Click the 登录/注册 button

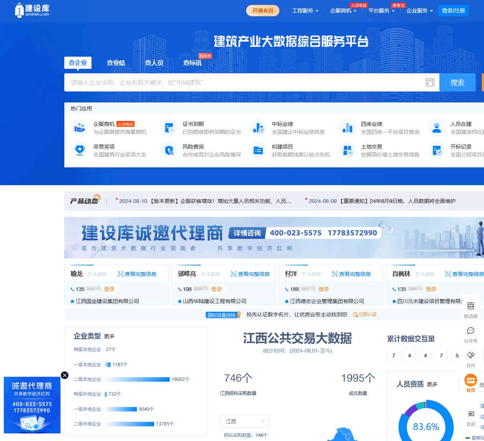click(x=453, y=11)
